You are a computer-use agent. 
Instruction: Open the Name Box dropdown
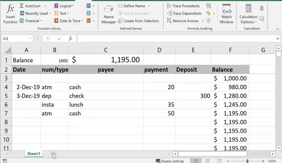[x=30, y=38]
